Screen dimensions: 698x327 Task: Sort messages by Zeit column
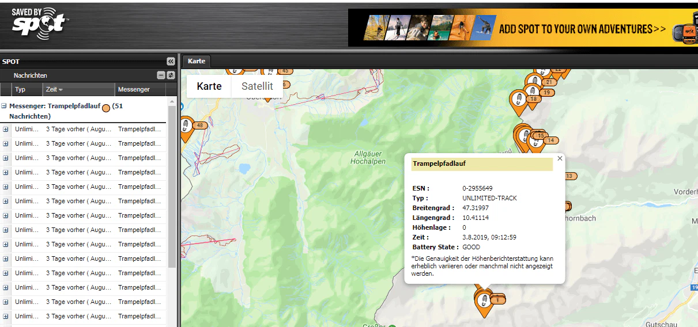55,90
